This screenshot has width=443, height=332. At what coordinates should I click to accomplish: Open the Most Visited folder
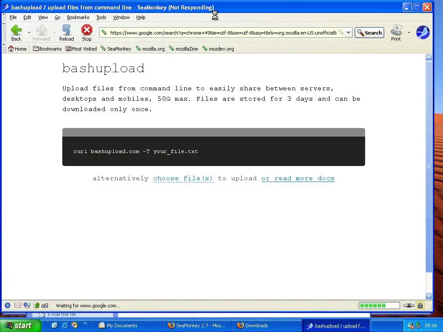[x=81, y=48]
